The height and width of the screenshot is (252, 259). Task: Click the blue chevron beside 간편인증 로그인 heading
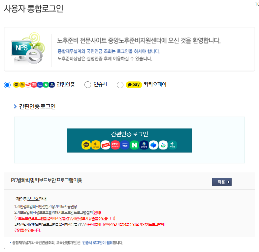[x=16, y=106]
